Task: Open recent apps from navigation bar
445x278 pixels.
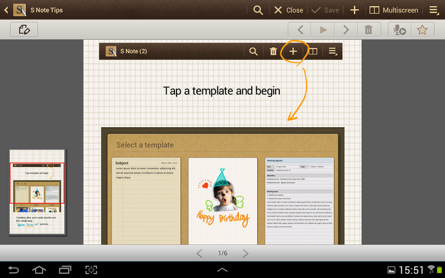Action: [x=65, y=270]
